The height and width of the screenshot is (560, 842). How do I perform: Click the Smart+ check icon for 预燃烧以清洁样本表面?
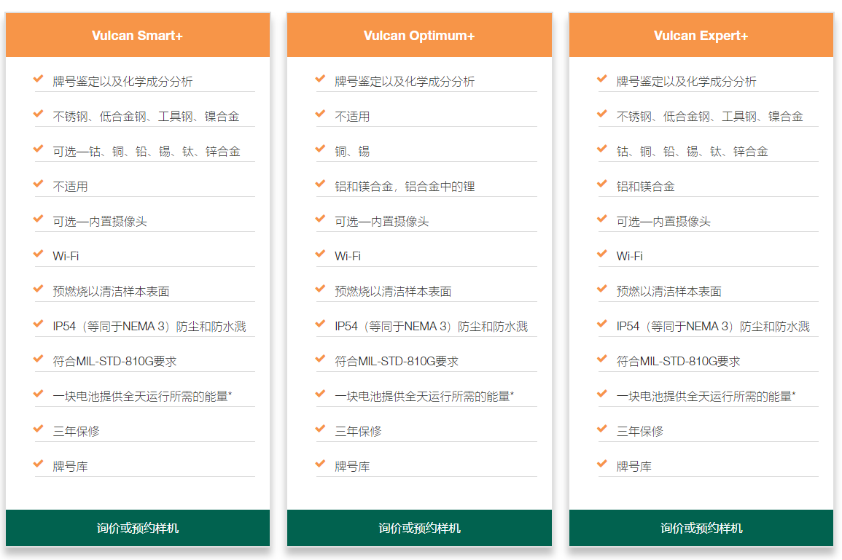pos(38,288)
